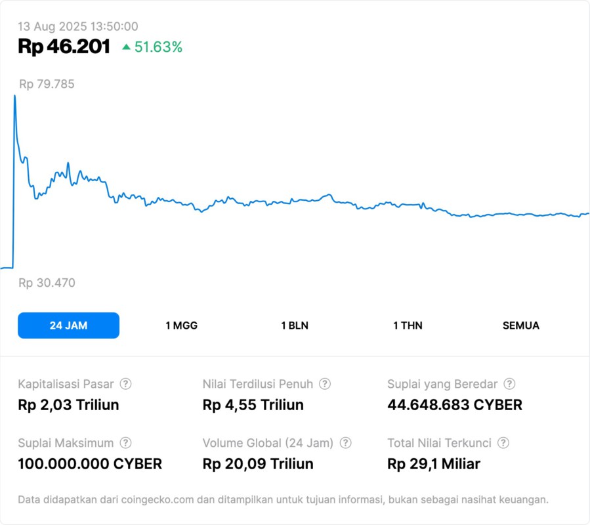This screenshot has height=525, width=590.
Task: Click help icon next to Kapitalisasi Pasar
Action: click(x=125, y=384)
